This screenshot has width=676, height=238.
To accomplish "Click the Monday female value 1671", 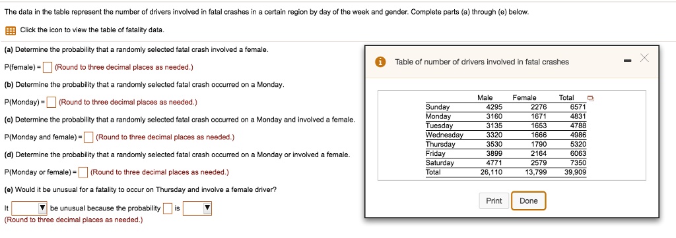I will [x=539, y=116].
